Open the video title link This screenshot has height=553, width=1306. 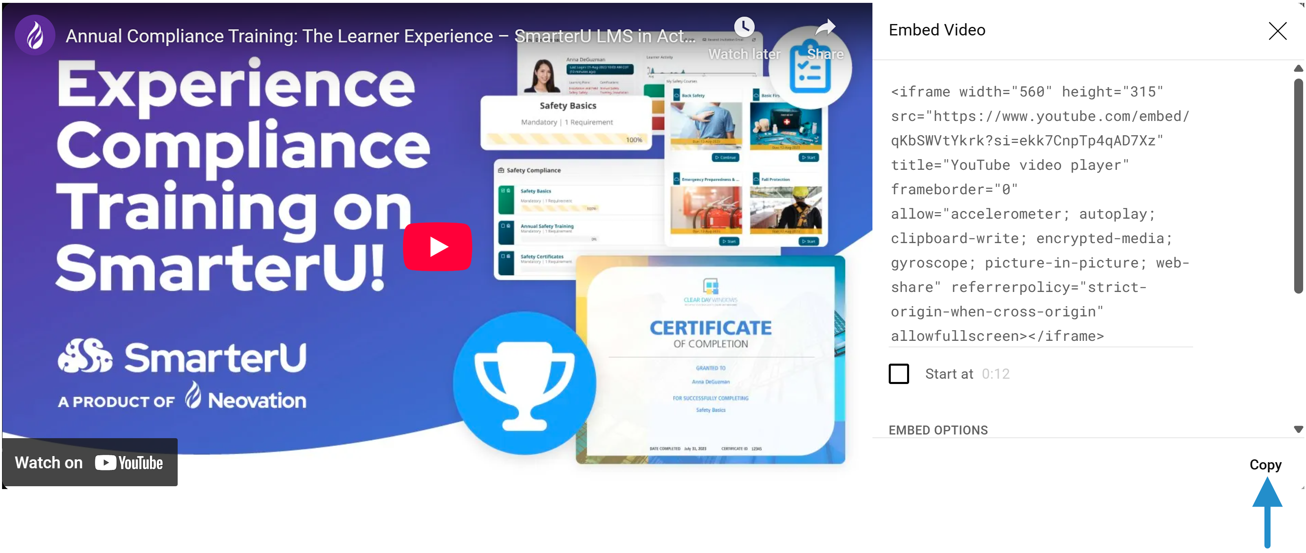pyautogui.click(x=380, y=36)
